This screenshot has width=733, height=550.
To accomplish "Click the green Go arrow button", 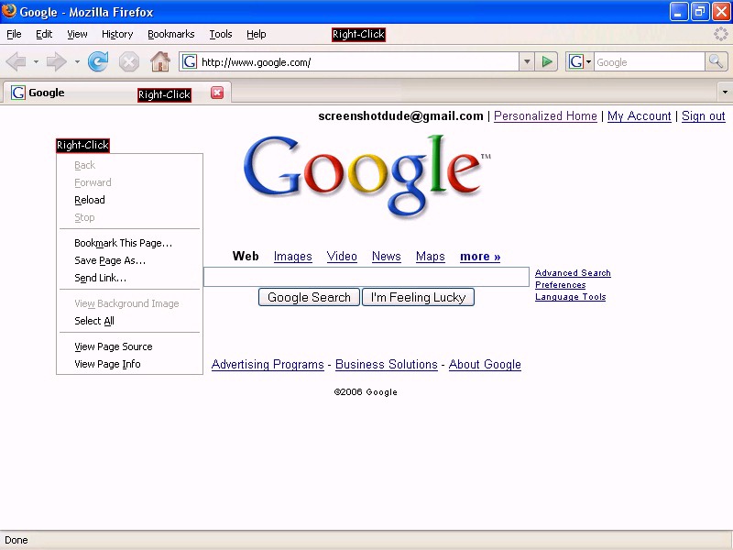I will [x=547, y=62].
